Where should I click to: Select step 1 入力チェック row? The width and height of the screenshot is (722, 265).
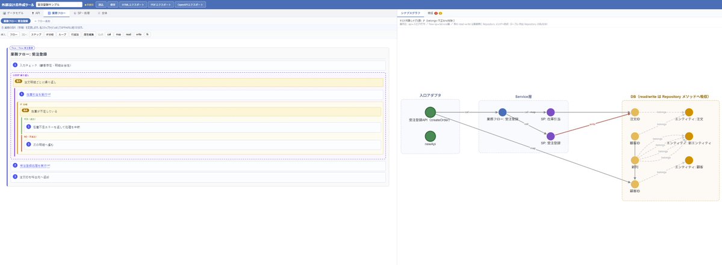(198, 65)
